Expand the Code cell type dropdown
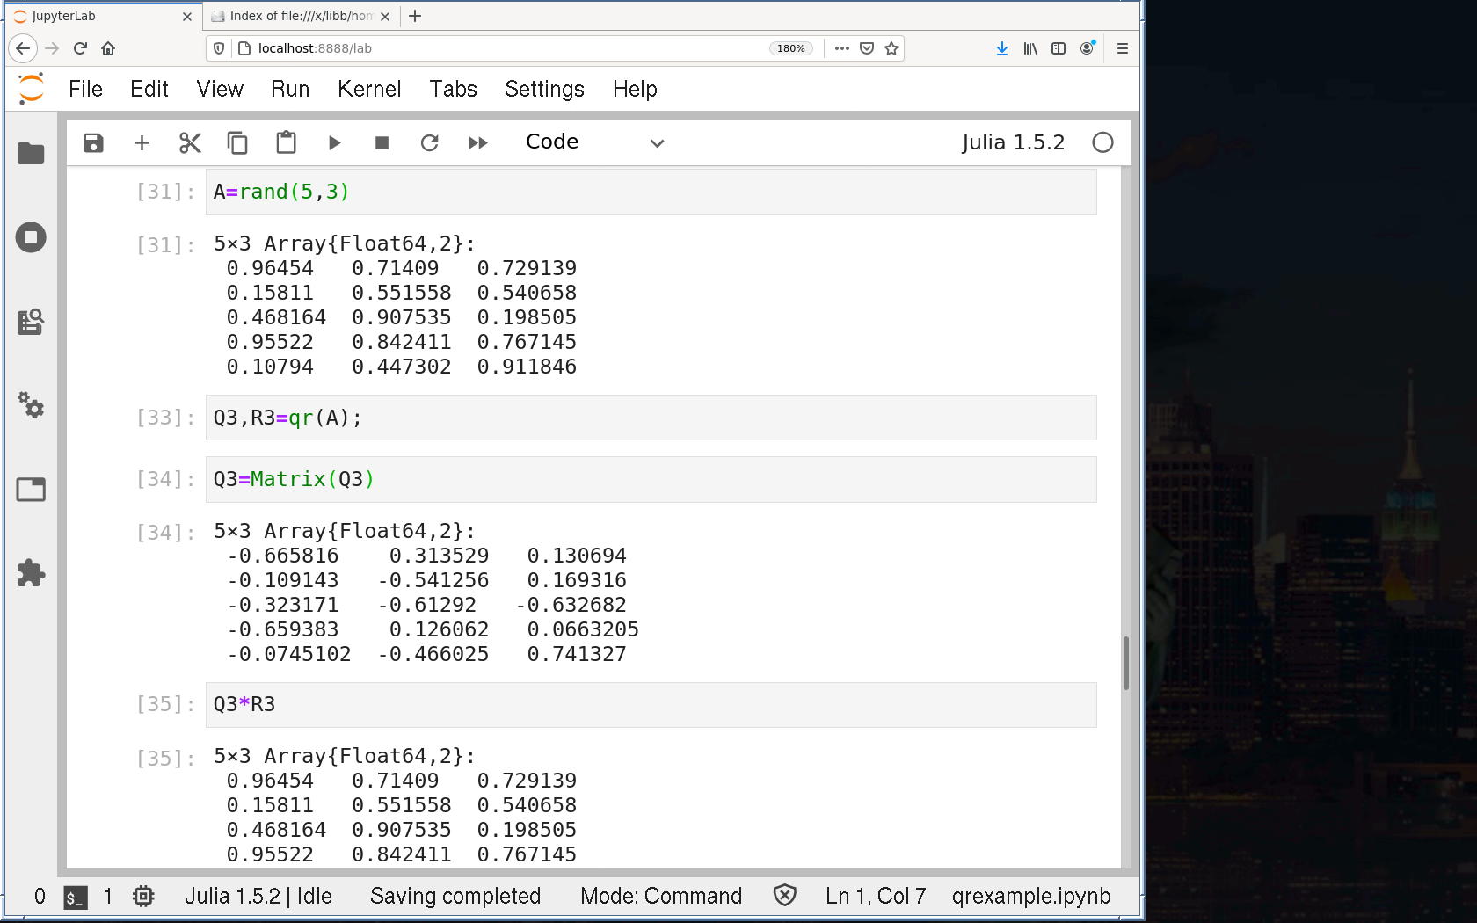The height and width of the screenshot is (923, 1477). [x=594, y=142]
